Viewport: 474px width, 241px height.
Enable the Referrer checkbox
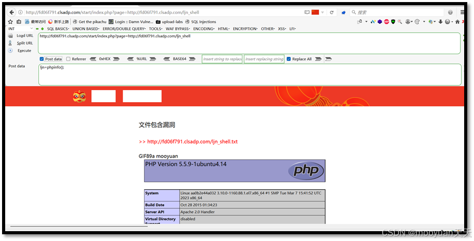68,59
